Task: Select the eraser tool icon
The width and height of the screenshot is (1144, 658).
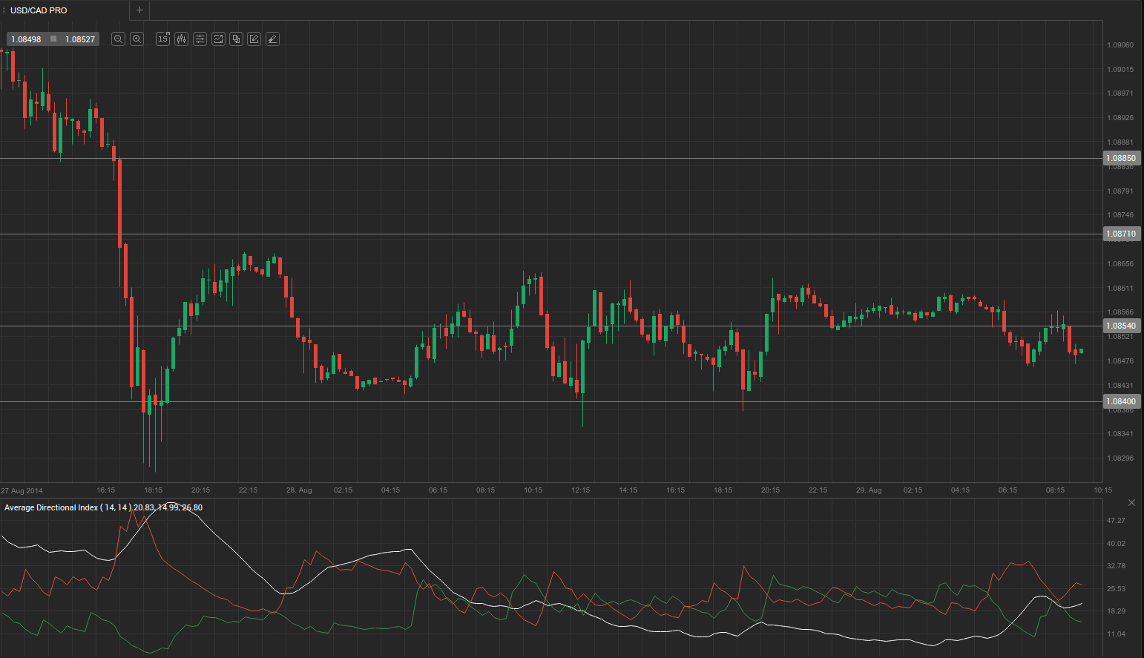Action: click(273, 39)
